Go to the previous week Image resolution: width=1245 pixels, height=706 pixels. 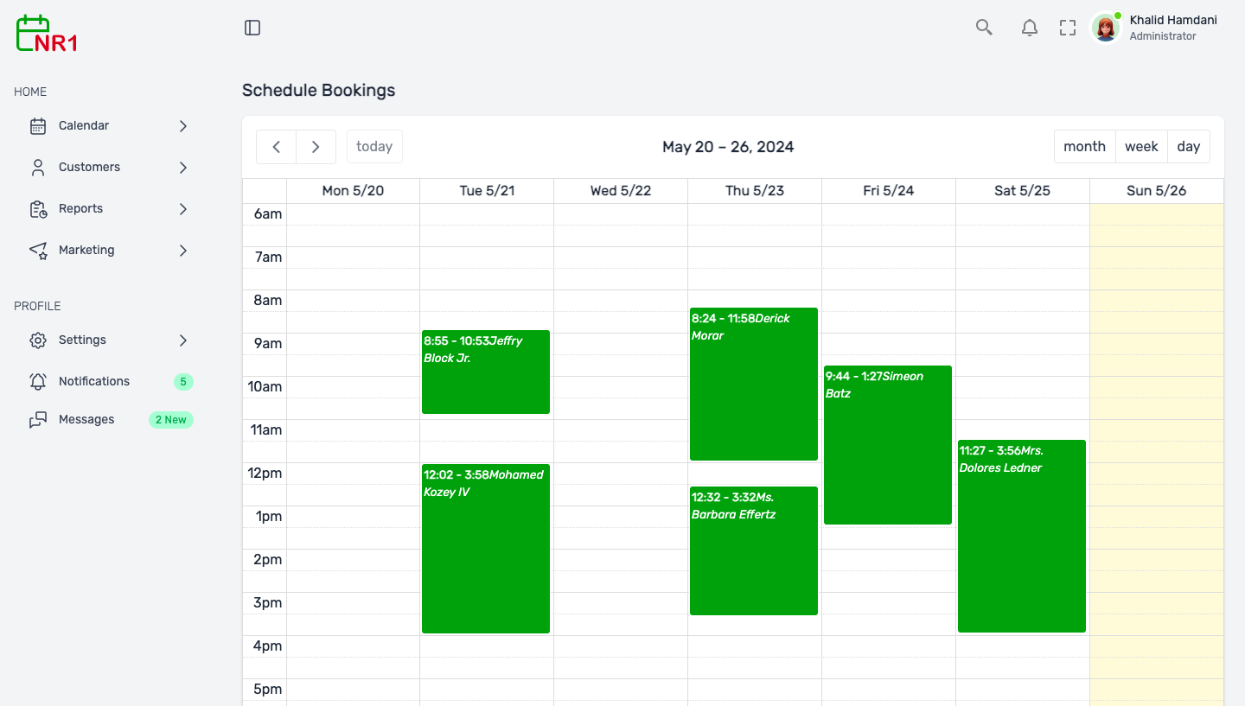277,147
